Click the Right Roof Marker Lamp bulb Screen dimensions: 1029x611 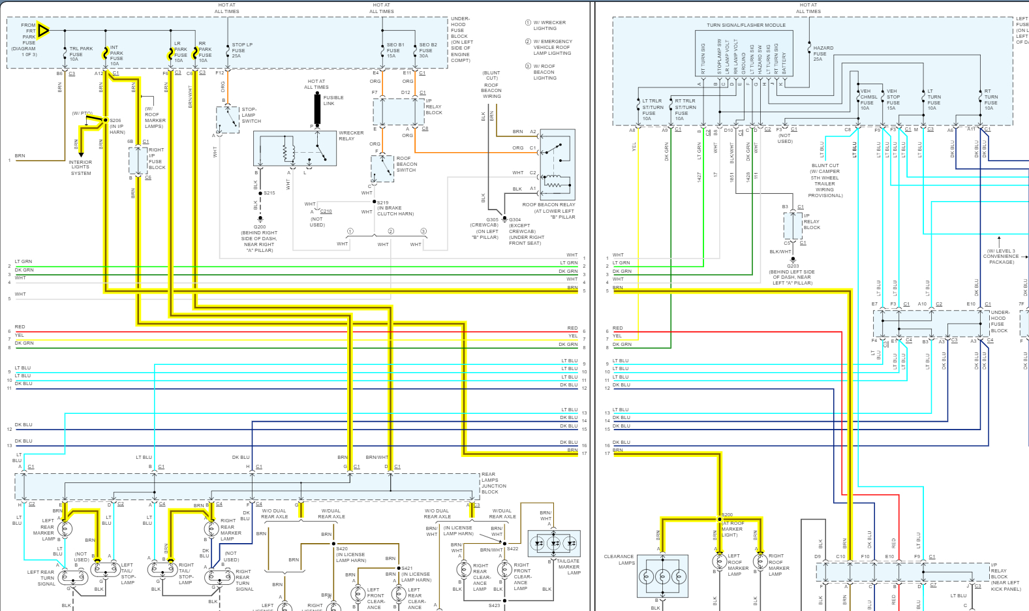click(760, 561)
